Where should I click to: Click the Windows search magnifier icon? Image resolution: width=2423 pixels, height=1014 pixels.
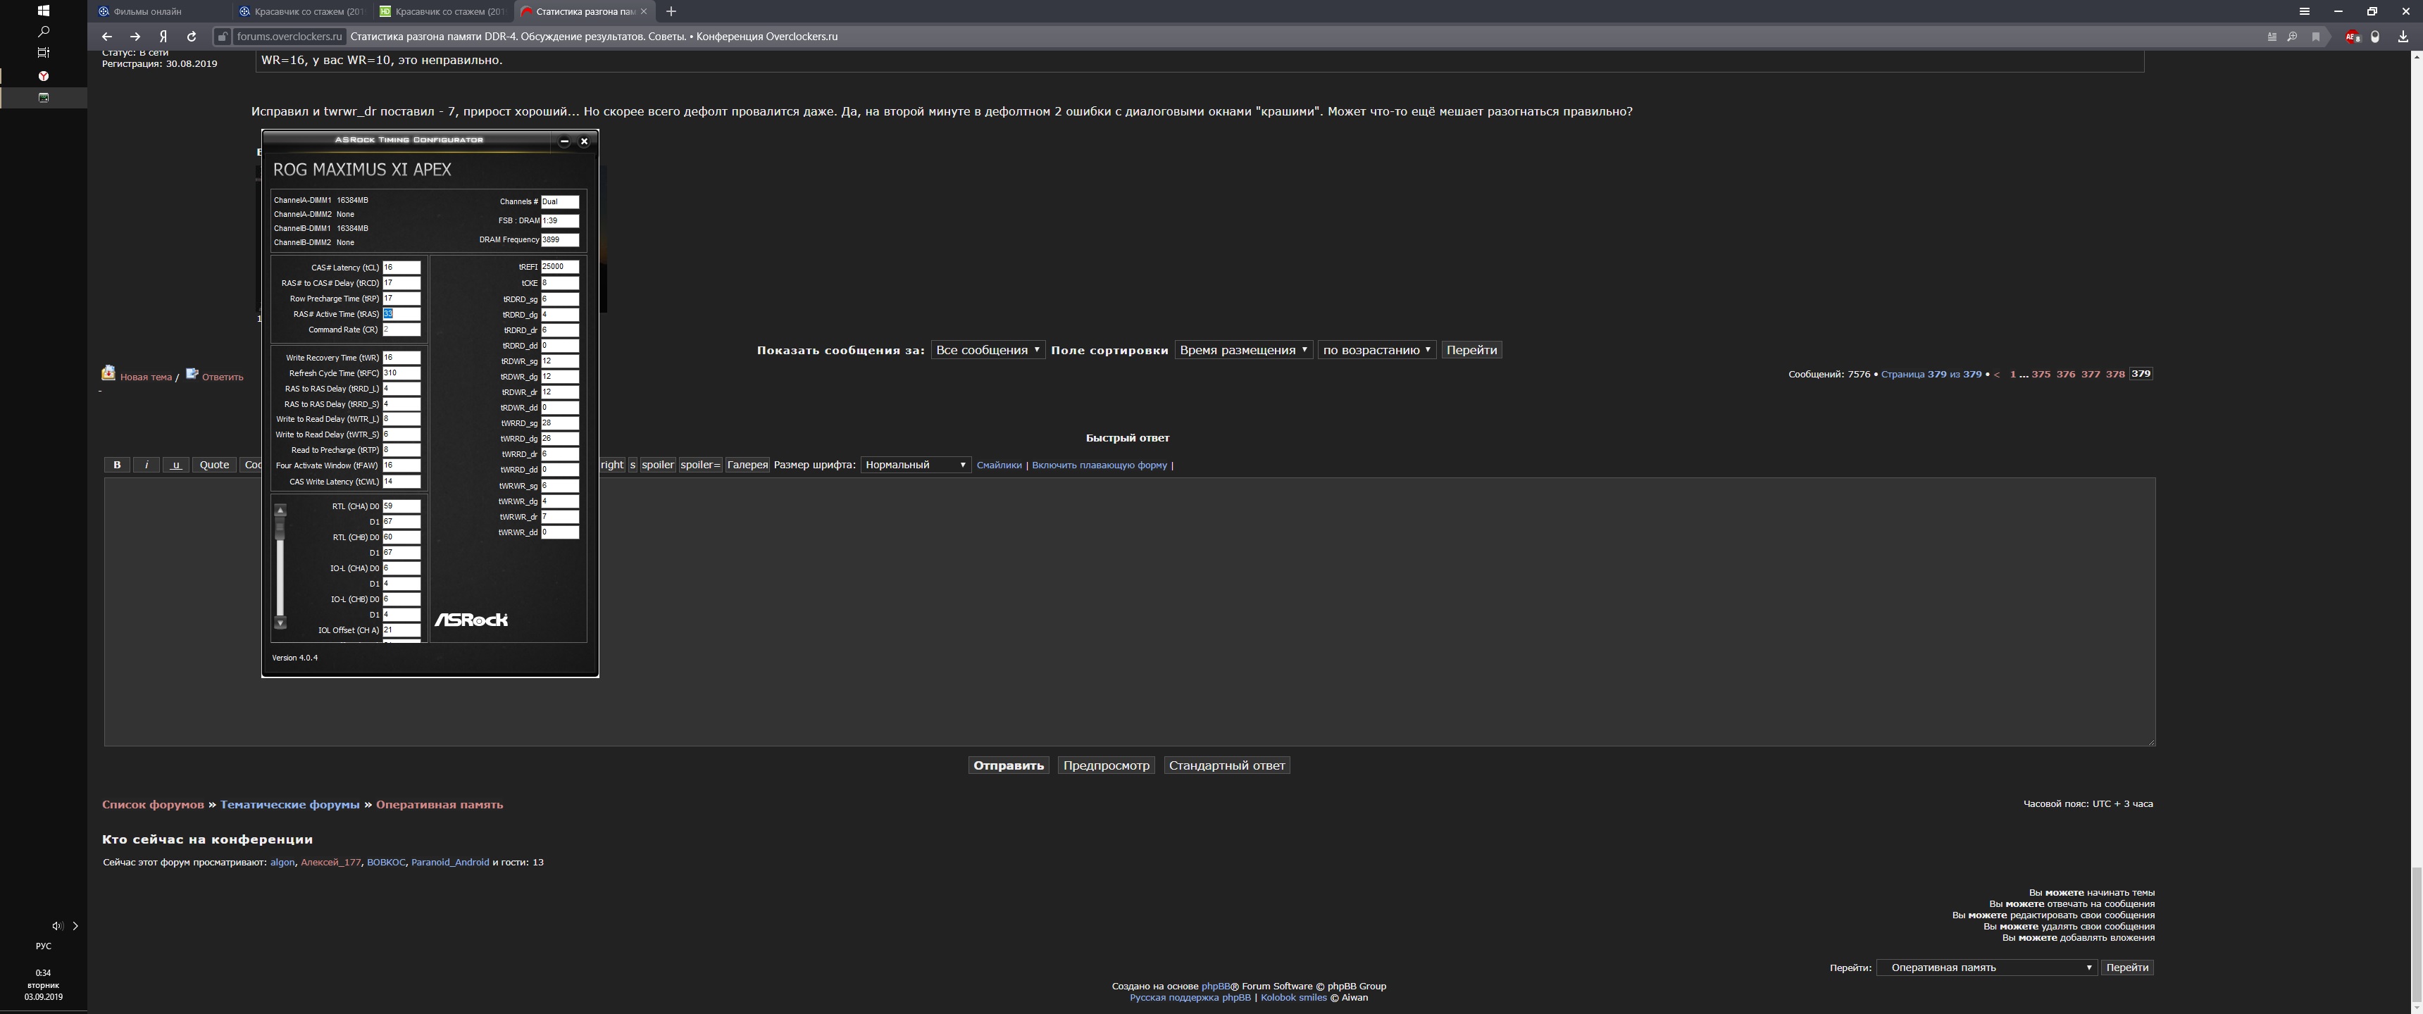(x=43, y=31)
